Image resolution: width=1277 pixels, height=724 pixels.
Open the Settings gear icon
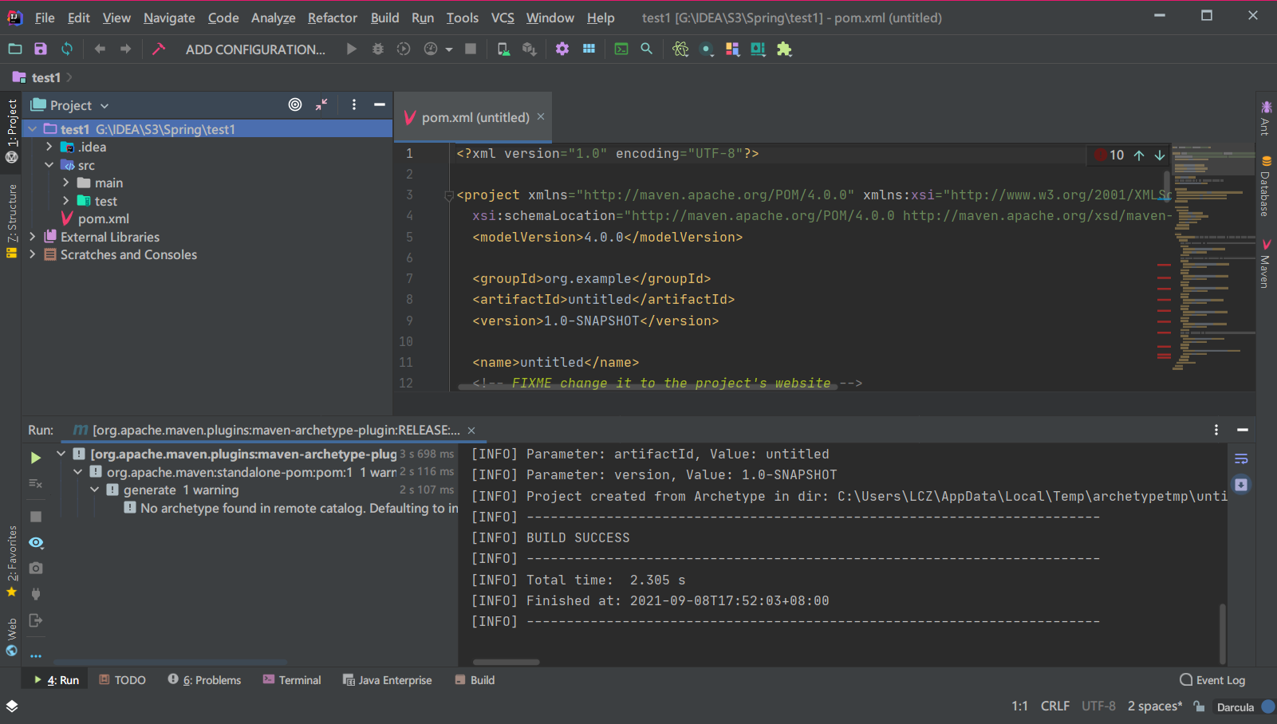coord(562,49)
